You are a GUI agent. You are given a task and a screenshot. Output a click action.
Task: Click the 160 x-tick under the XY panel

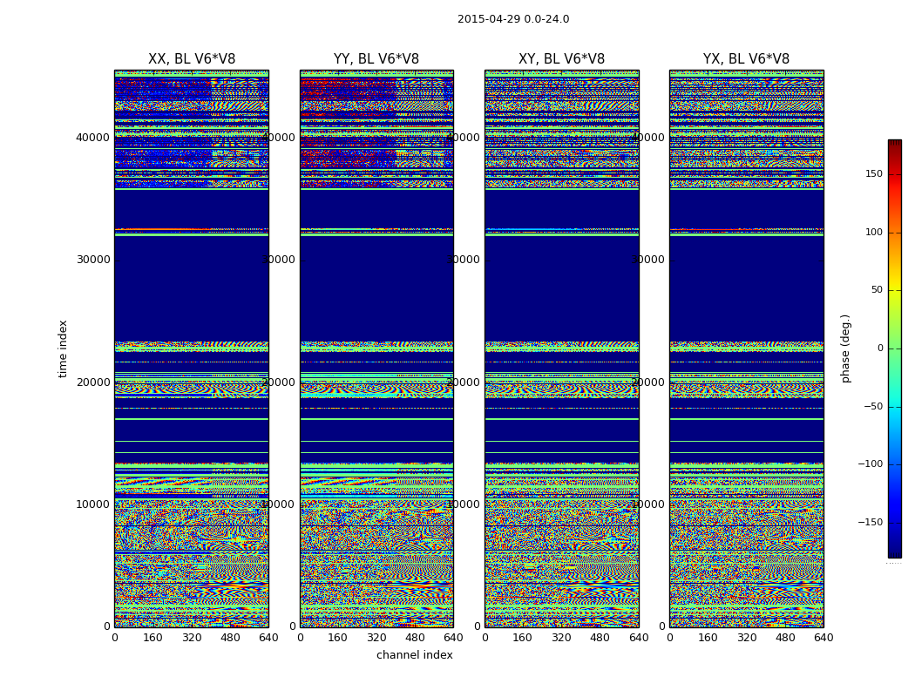[523, 638]
